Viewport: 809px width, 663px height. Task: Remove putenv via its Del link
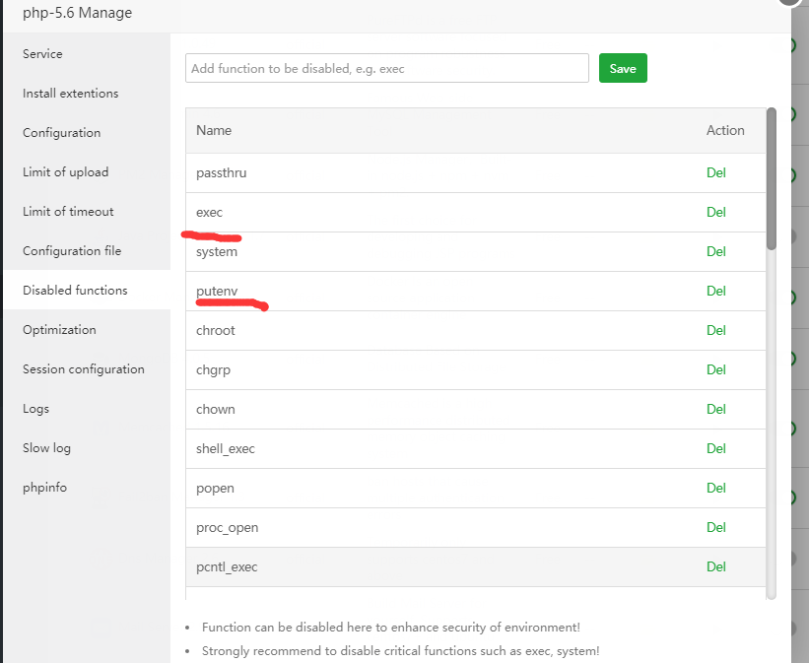click(715, 291)
